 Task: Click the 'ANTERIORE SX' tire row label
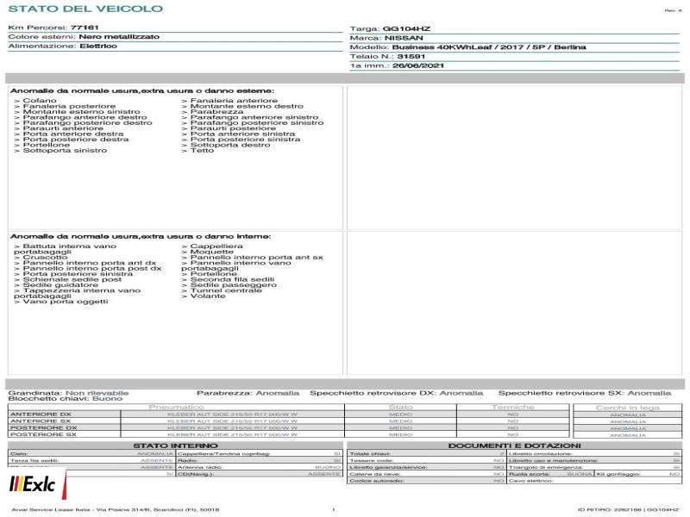(x=40, y=421)
